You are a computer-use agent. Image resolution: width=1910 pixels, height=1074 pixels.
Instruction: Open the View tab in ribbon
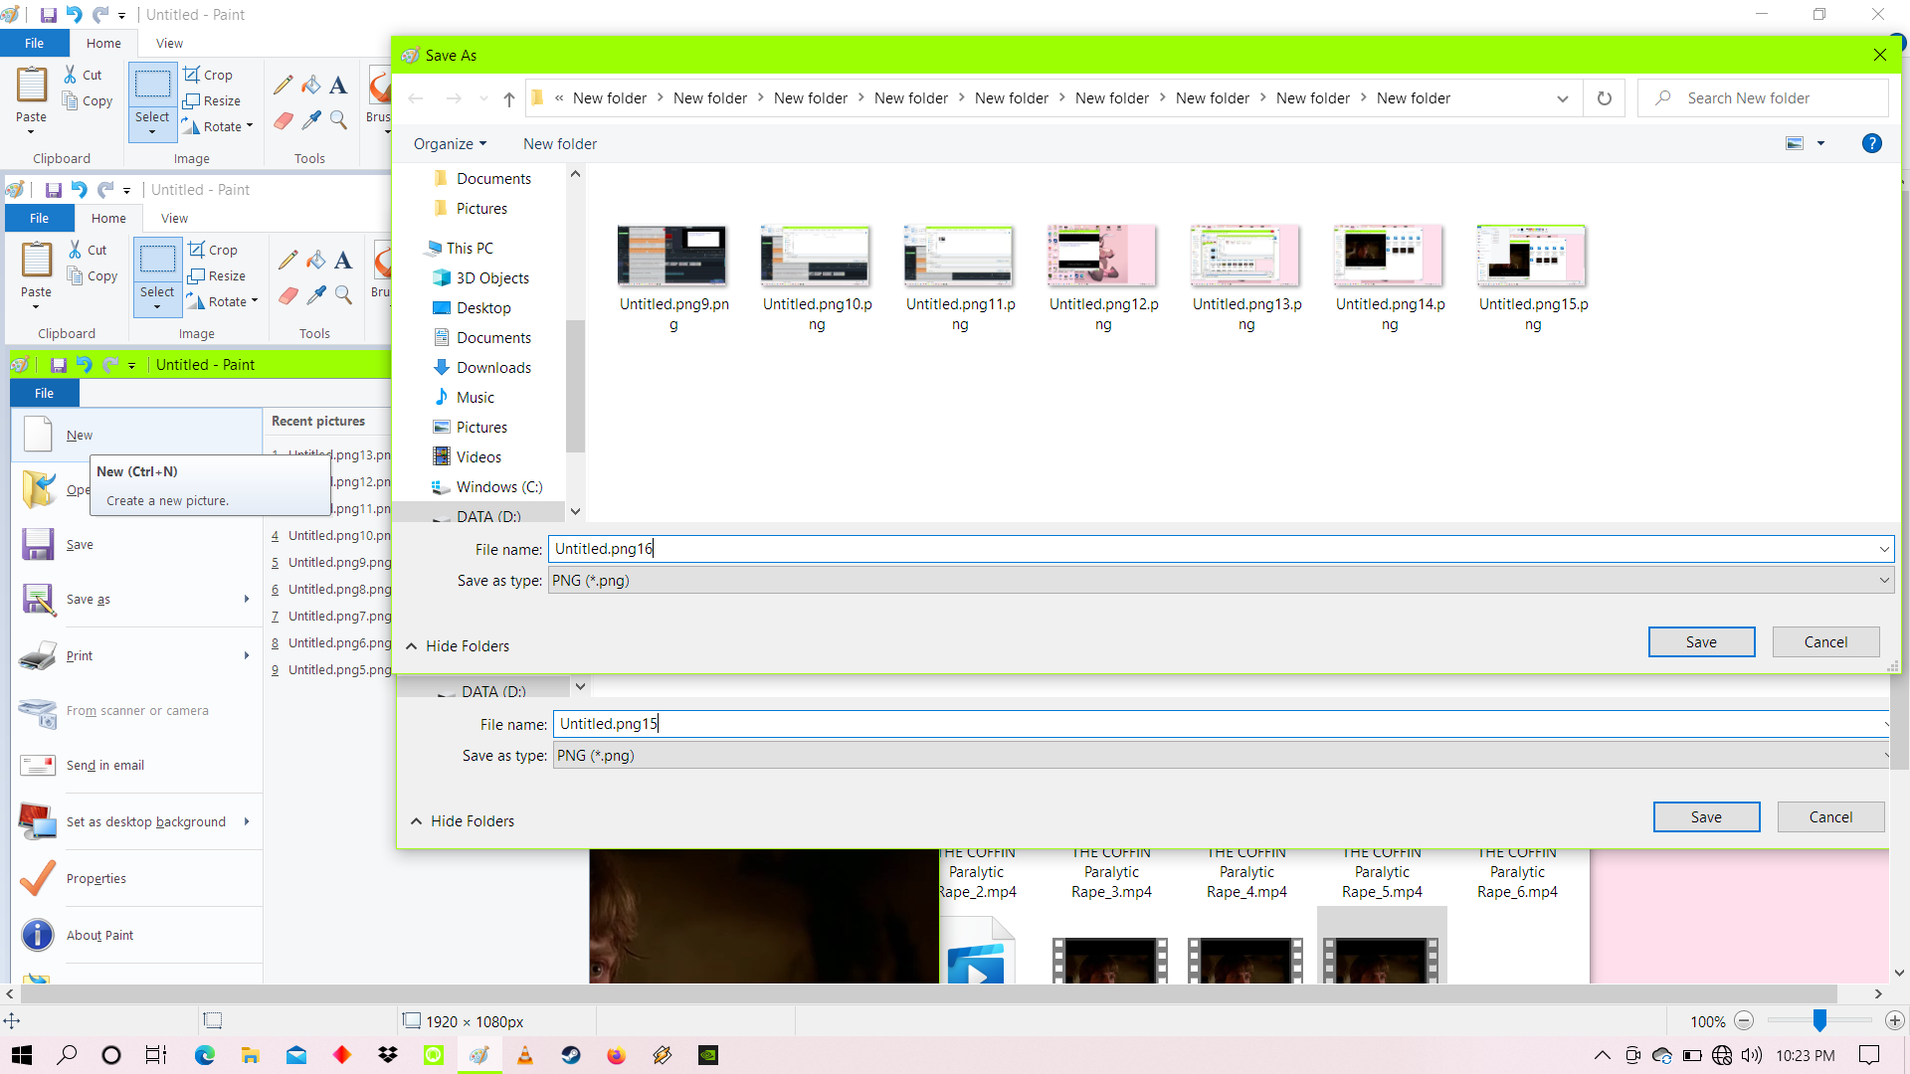[168, 44]
